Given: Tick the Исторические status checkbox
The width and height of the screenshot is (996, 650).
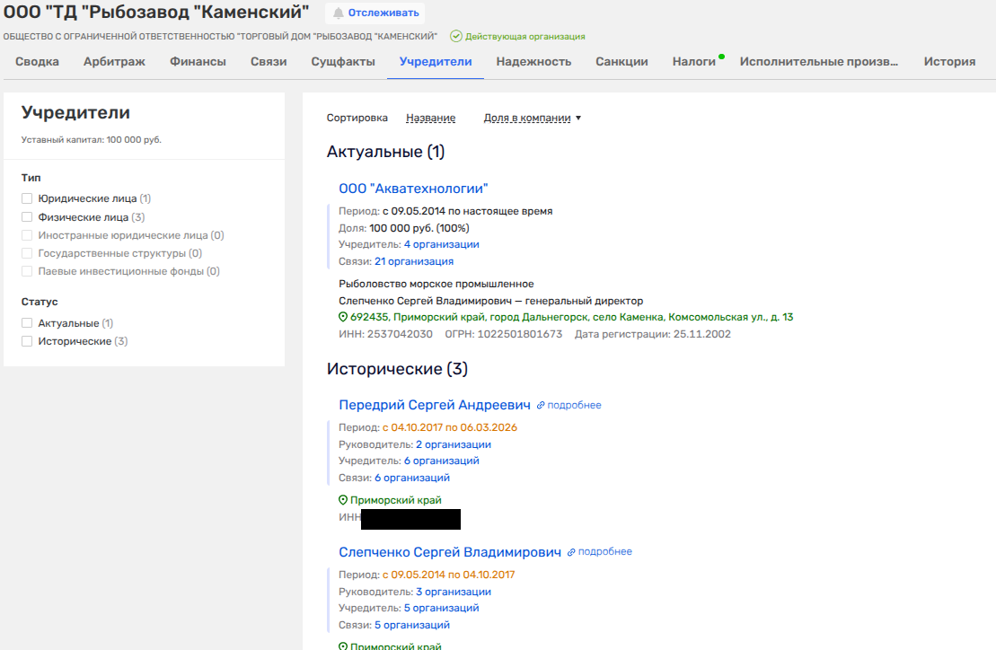Looking at the screenshot, I should [27, 341].
